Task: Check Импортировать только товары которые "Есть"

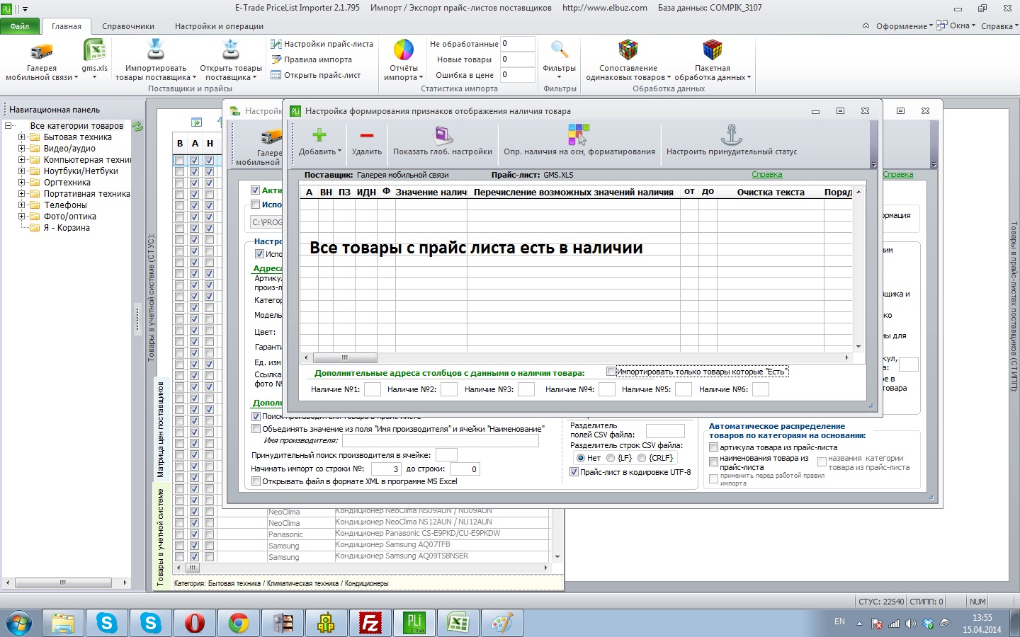Action: 611,372
